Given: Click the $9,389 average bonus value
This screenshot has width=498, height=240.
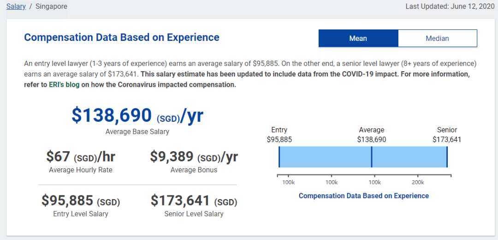Looking at the screenshot, I should point(194,156).
